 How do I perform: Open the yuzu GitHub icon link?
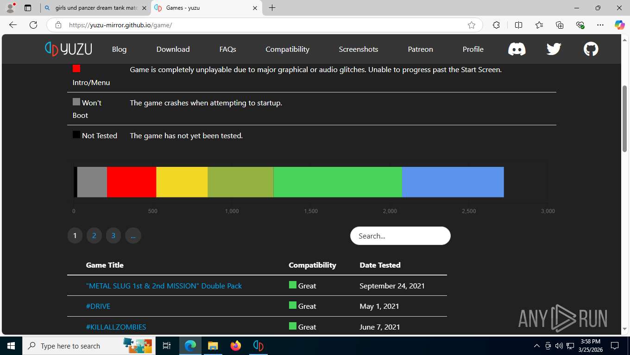point(591,49)
